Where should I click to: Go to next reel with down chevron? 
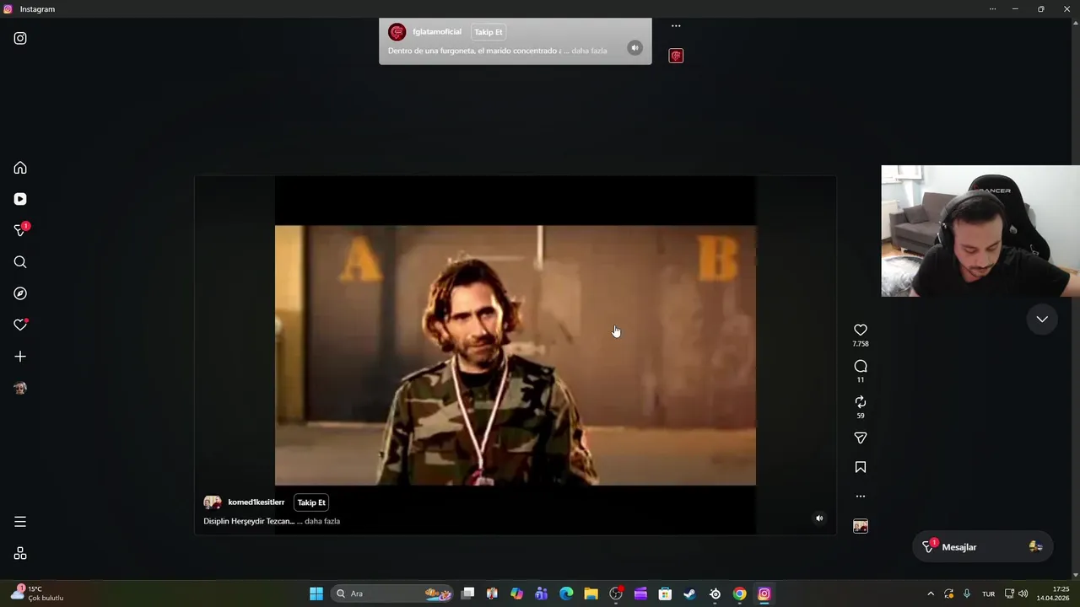click(x=1042, y=320)
